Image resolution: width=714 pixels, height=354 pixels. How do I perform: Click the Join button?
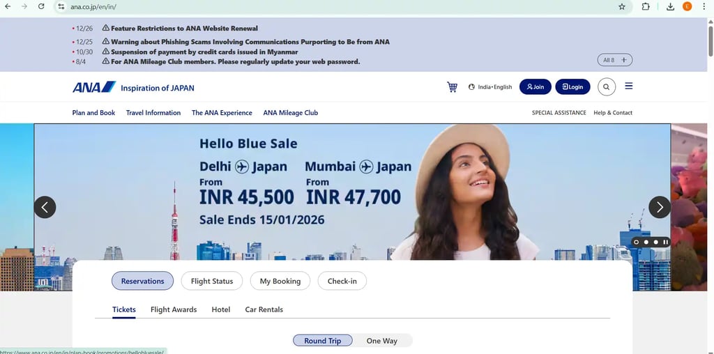(x=535, y=87)
